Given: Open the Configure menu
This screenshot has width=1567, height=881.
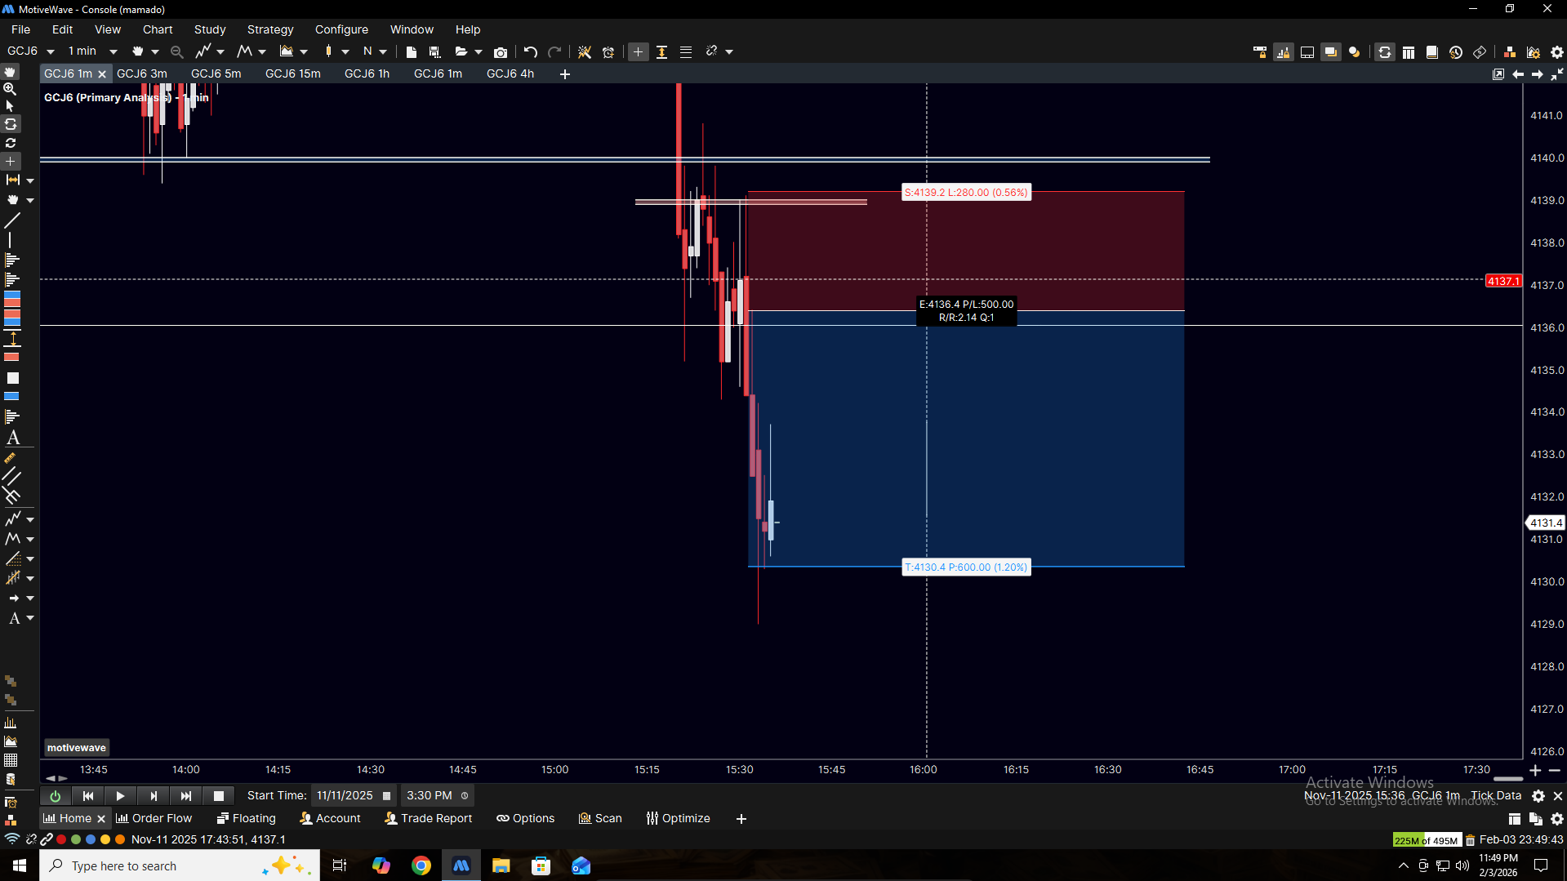Looking at the screenshot, I should [341, 29].
